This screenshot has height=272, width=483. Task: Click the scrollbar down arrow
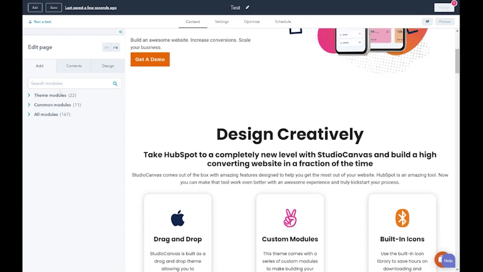click(x=457, y=270)
